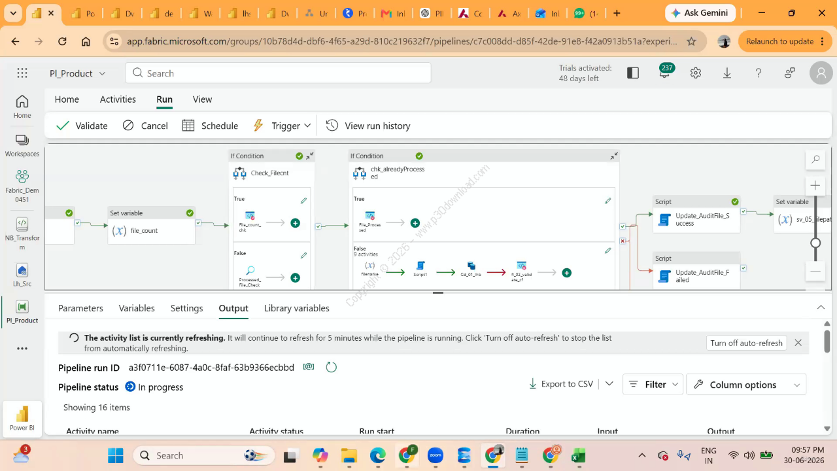Open View run history

pyautogui.click(x=368, y=126)
